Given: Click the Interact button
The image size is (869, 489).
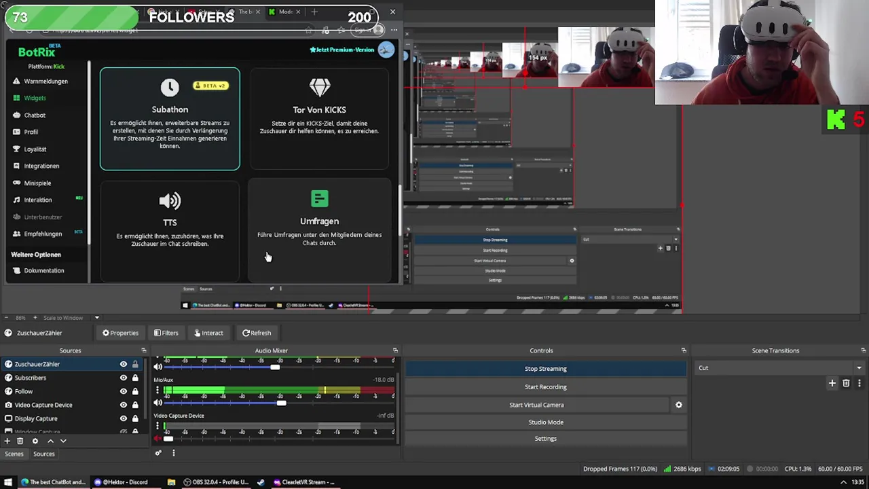Looking at the screenshot, I should (x=208, y=333).
